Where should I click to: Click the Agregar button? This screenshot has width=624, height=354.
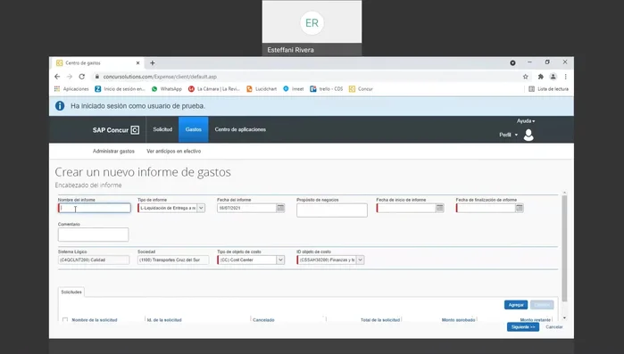(x=516, y=305)
